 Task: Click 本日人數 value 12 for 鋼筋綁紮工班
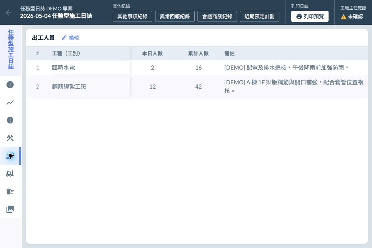click(x=152, y=86)
